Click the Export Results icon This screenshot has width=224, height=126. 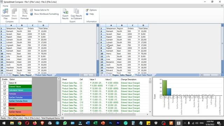65,14
